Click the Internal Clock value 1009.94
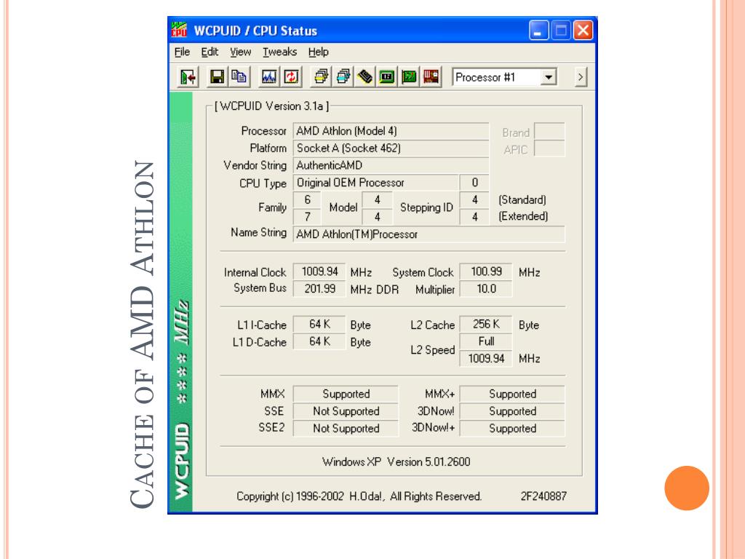 tap(319, 271)
